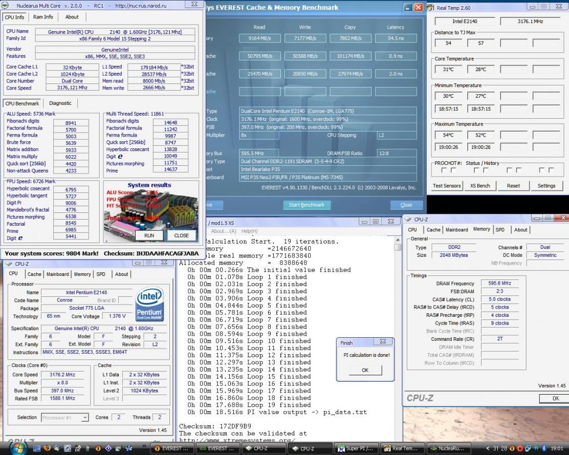Tick rightmost PROCHOT history checkbox
Screen dimensions: 569x455
point(551,170)
